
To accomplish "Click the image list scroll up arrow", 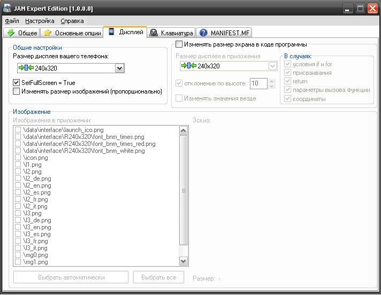I will tap(183, 131).
